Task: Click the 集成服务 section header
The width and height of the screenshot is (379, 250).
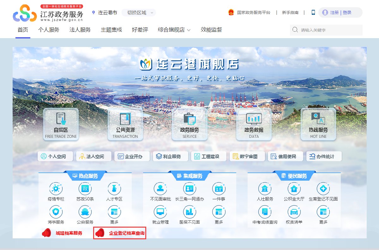Action: (x=189, y=176)
